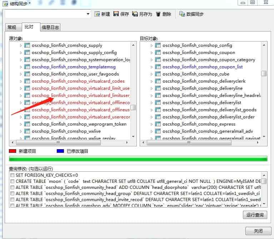Click table icon for target comshop_deliveryline
274x239 pixels.
pyautogui.click(x=158, y=88)
